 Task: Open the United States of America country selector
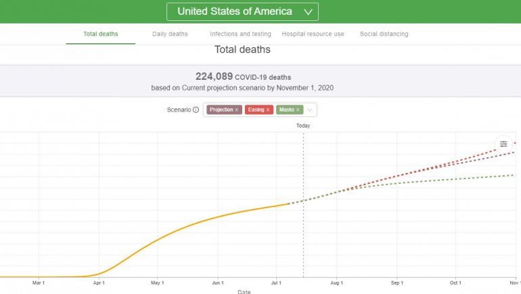pos(242,11)
